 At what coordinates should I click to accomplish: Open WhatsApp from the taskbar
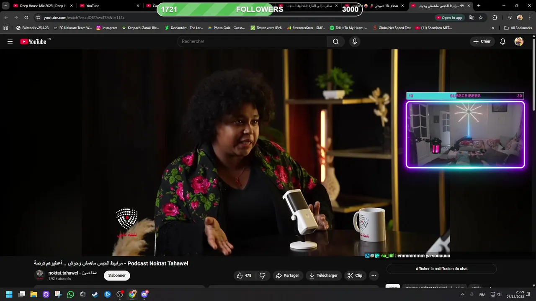(x=70, y=294)
